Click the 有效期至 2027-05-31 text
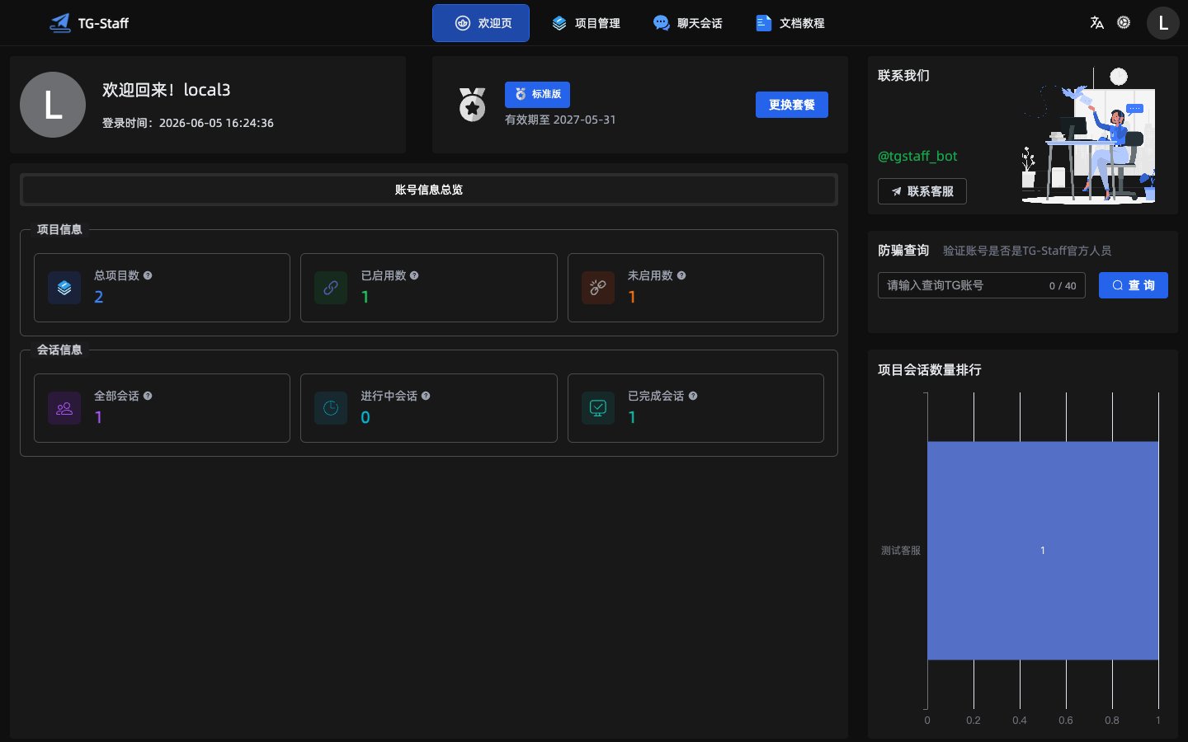Image resolution: width=1188 pixels, height=742 pixels. pos(560,120)
